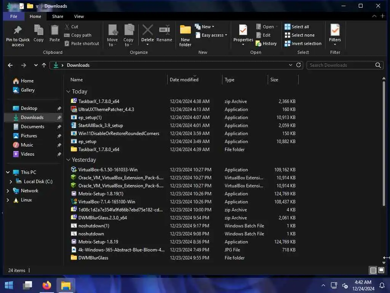Viewport: 390px width, 293px height.
Task: Sort by Size column header
Action: pos(274,80)
